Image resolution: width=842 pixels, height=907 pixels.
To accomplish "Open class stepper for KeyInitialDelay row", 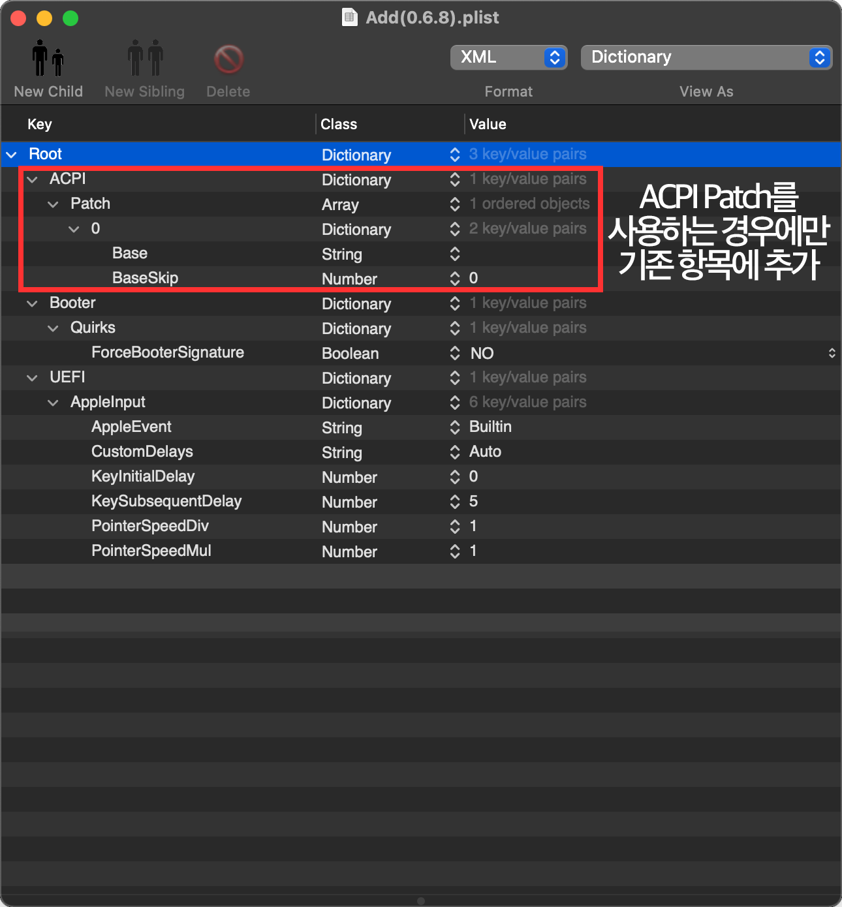I will coord(455,477).
